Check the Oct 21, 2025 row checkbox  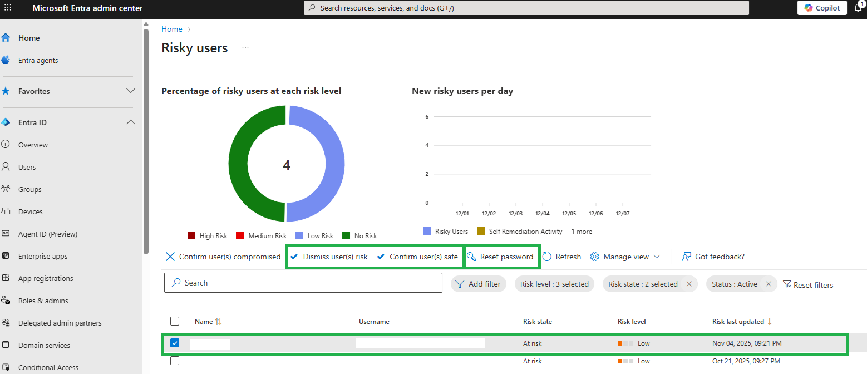point(175,361)
